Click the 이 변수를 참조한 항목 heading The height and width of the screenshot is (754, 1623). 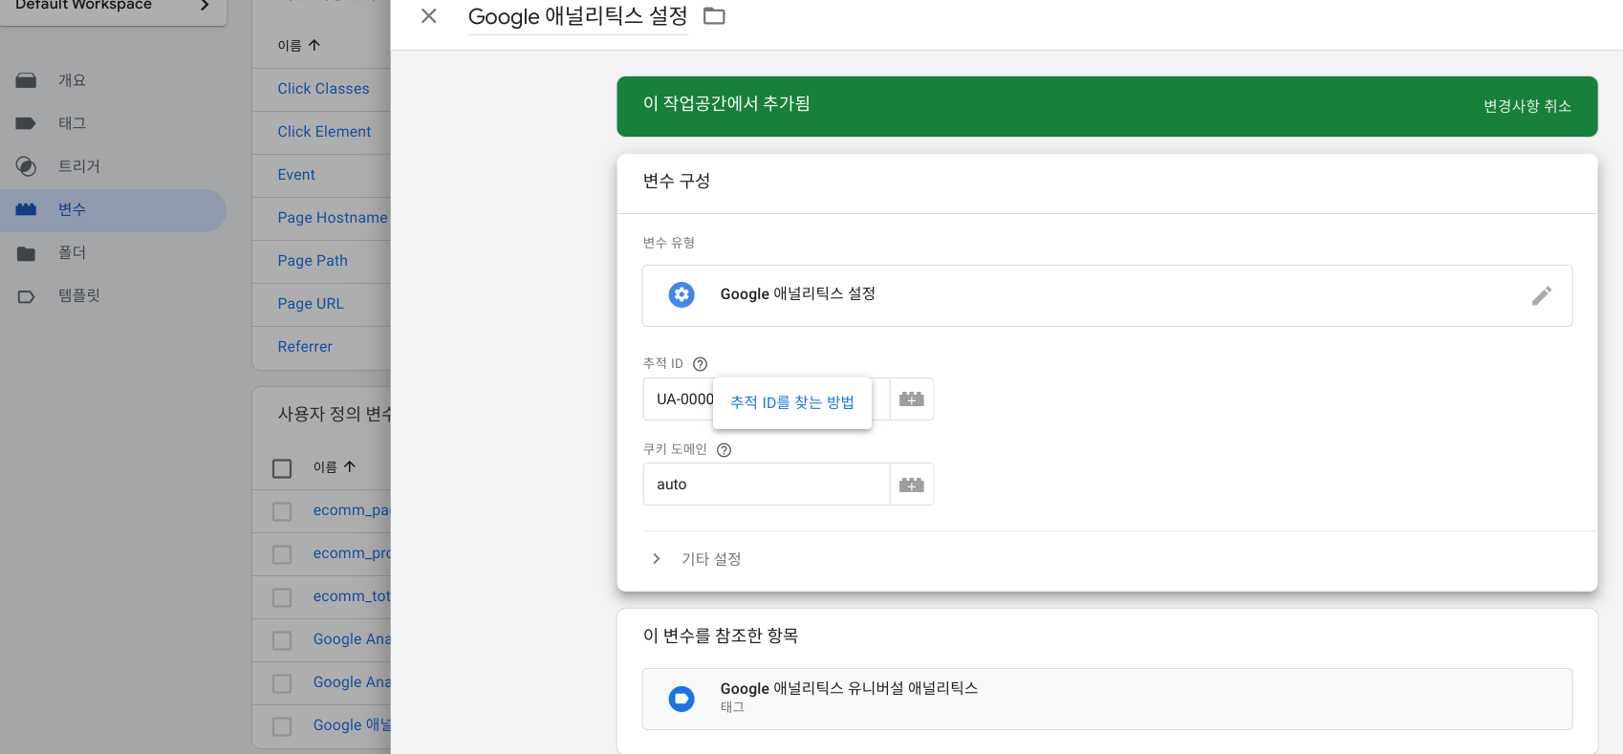pyautogui.click(x=721, y=636)
